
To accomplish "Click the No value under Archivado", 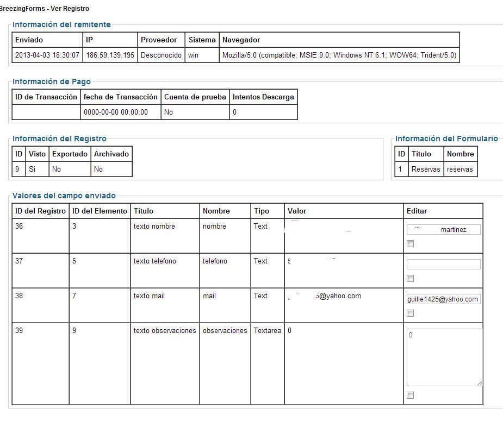I will click(98, 169).
